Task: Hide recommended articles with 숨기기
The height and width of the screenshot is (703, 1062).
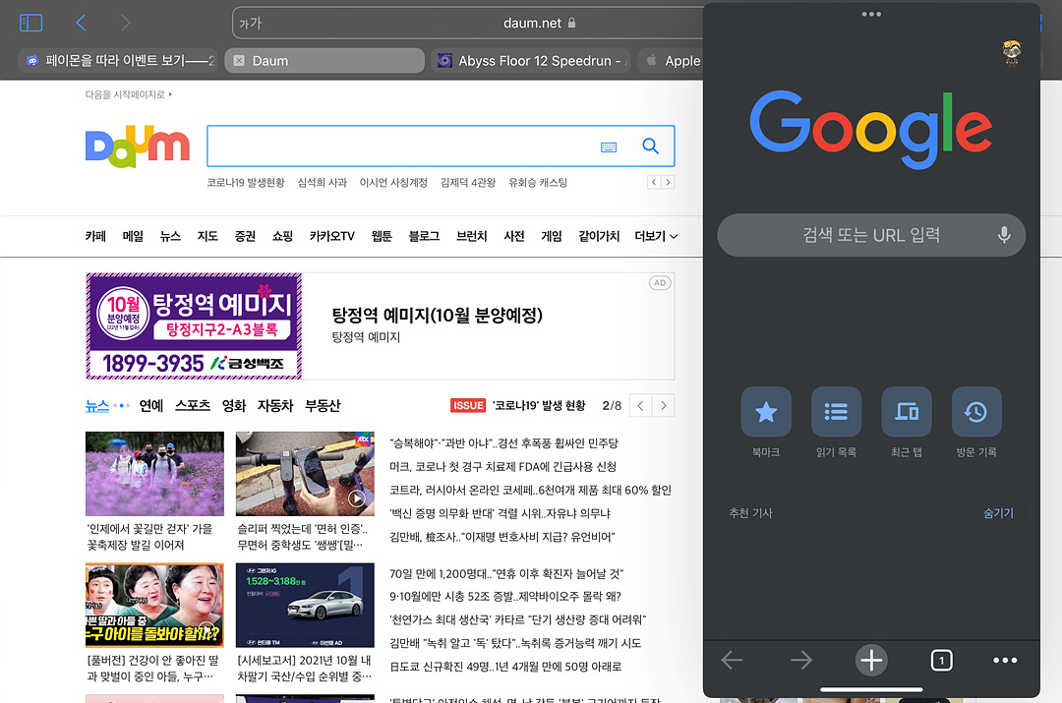Action: pyautogui.click(x=998, y=513)
